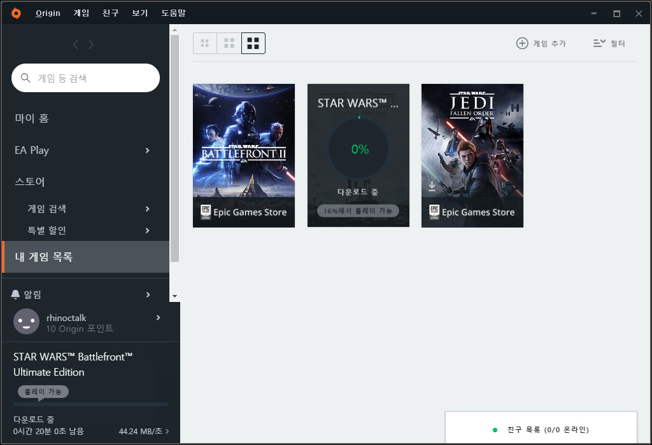Screen dimensions: 652x445
Task: Click the 16%에서 플레이 가능 badge
Action: coord(358,211)
